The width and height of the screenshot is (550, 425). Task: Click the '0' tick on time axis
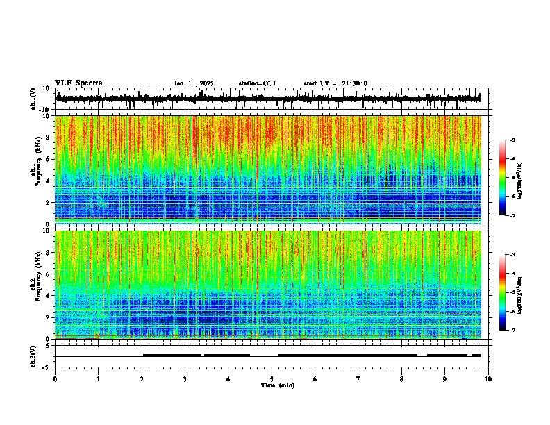click(55, 379)
